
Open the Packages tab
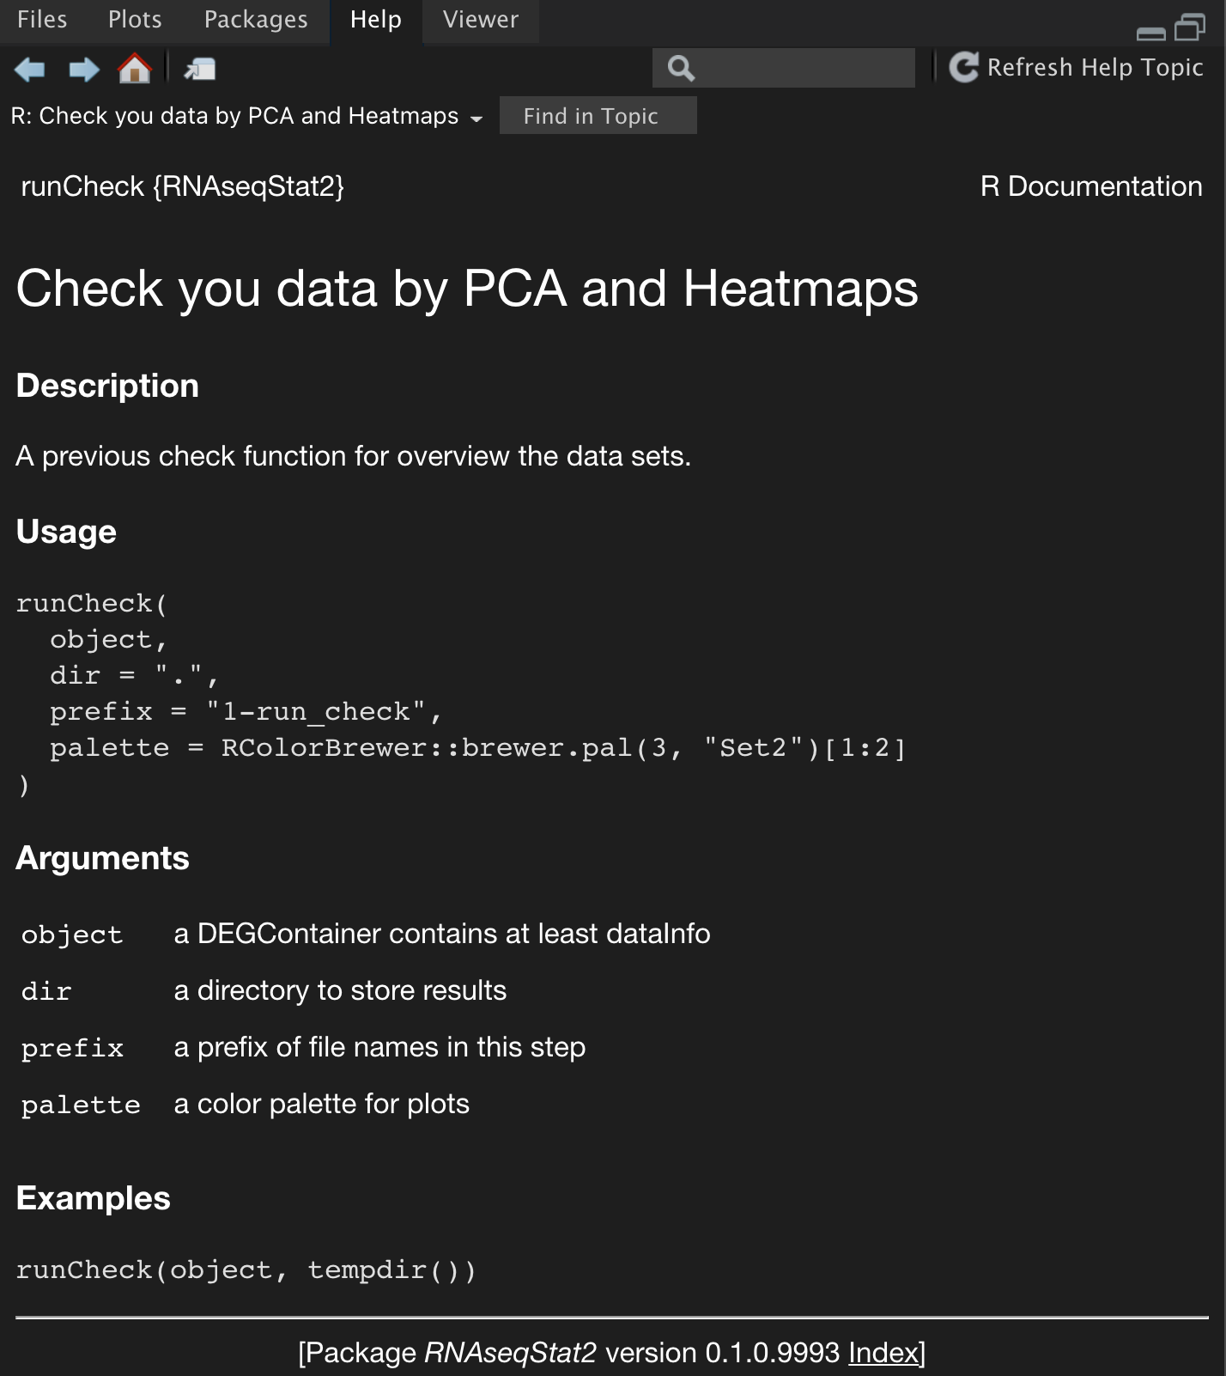pyautogui.click(x=256, y=20)
